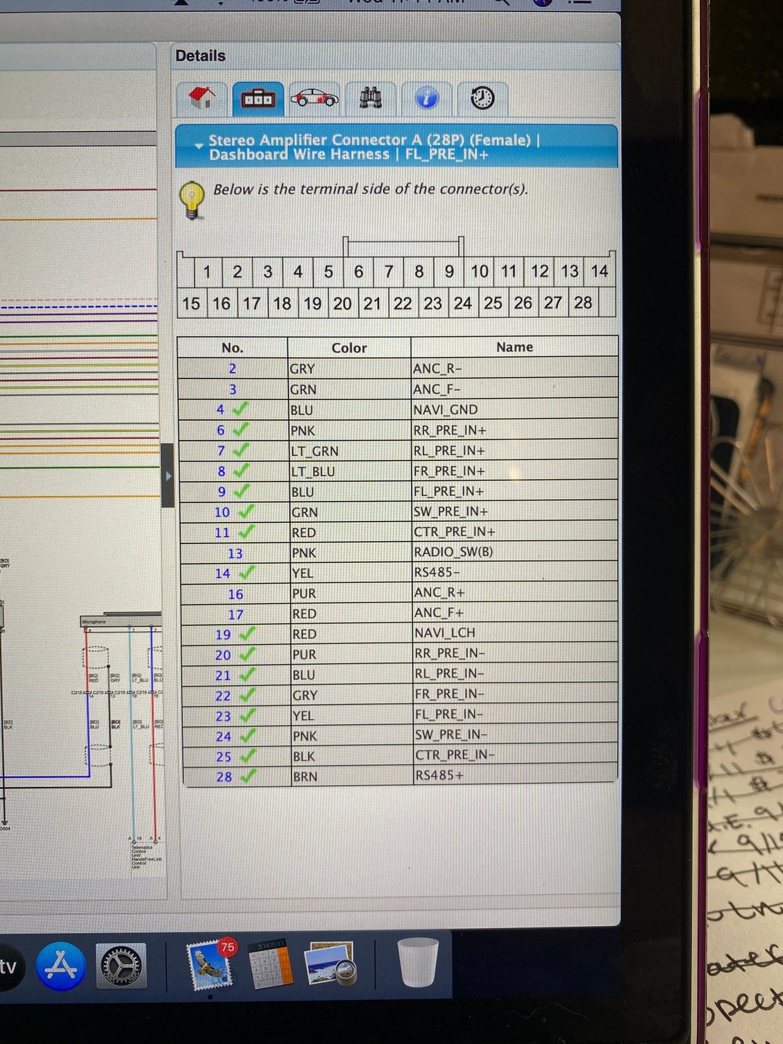
Task: Select pin number 13 link in table
Action: coord(235,553)
